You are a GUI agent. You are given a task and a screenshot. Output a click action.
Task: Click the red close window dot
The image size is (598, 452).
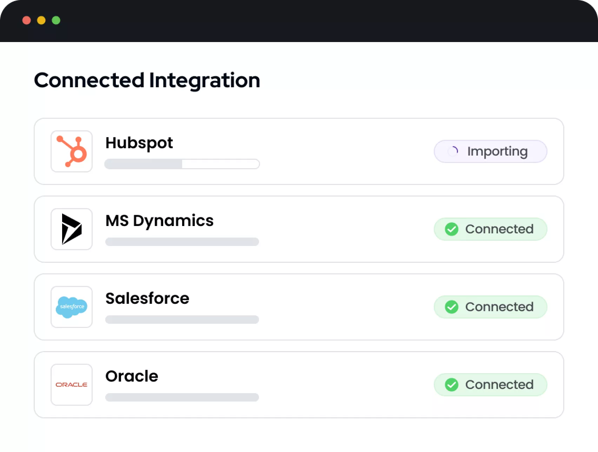coord(27,20)
